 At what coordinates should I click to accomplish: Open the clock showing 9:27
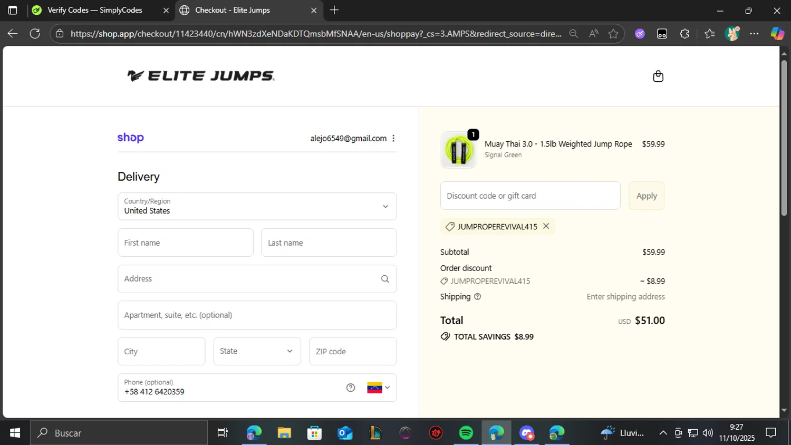coord(737,433)
